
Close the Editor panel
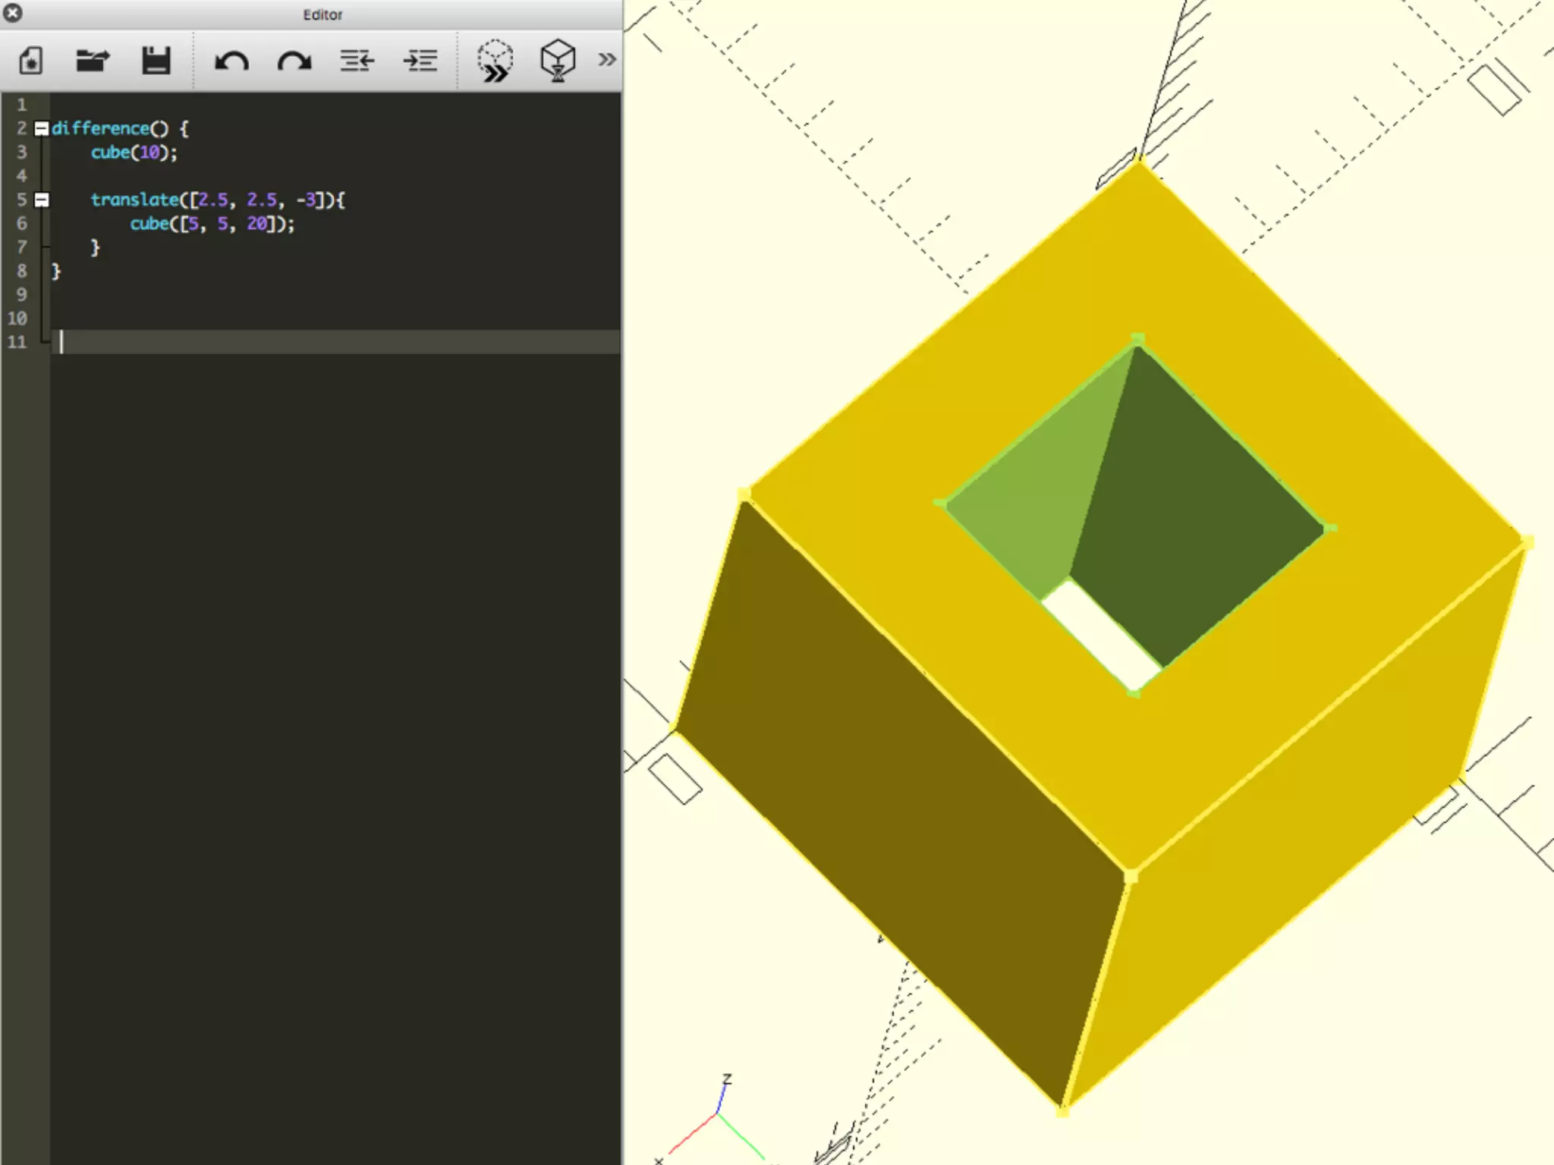click(13, 13)
